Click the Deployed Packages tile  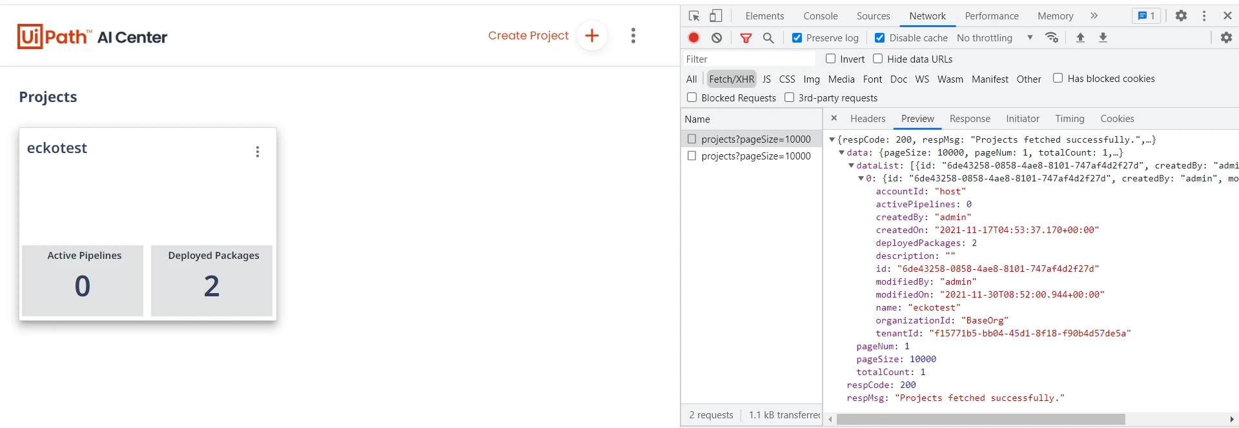212,281
